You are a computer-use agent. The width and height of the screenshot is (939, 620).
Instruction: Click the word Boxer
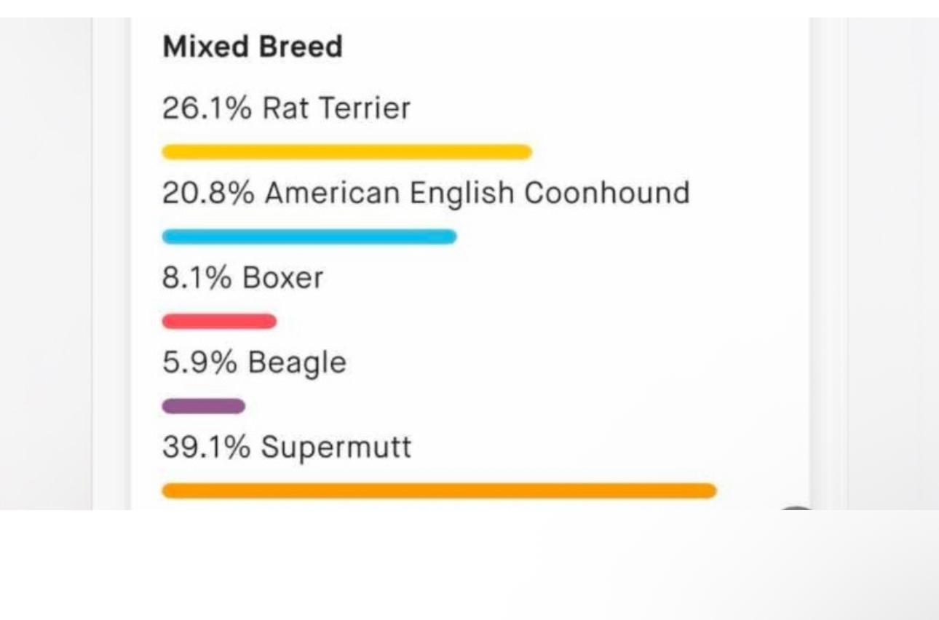pyautogui.click(x=282, y=279)
